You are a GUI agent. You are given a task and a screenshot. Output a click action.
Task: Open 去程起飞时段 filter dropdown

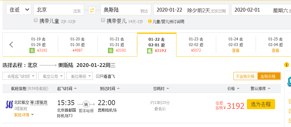(19, 76)
